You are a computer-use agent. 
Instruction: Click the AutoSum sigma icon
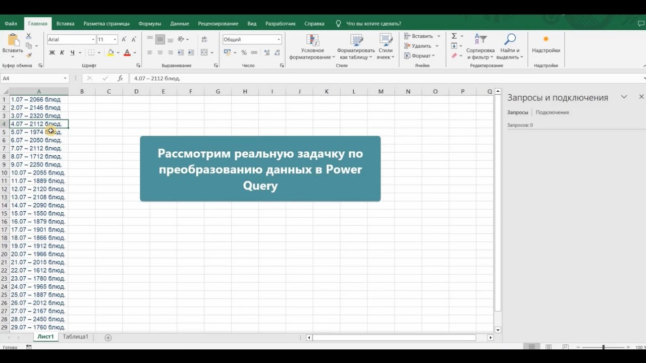click(454, 36)
